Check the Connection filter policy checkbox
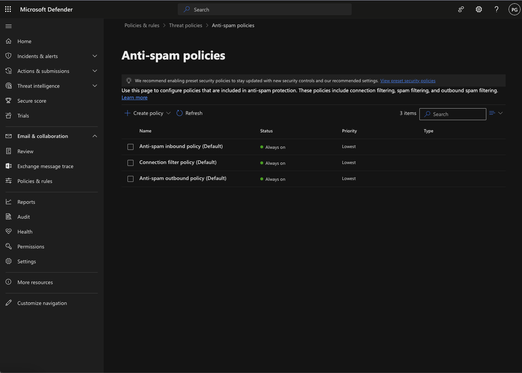Screen dimensions: 522x373 click(130, 163)
